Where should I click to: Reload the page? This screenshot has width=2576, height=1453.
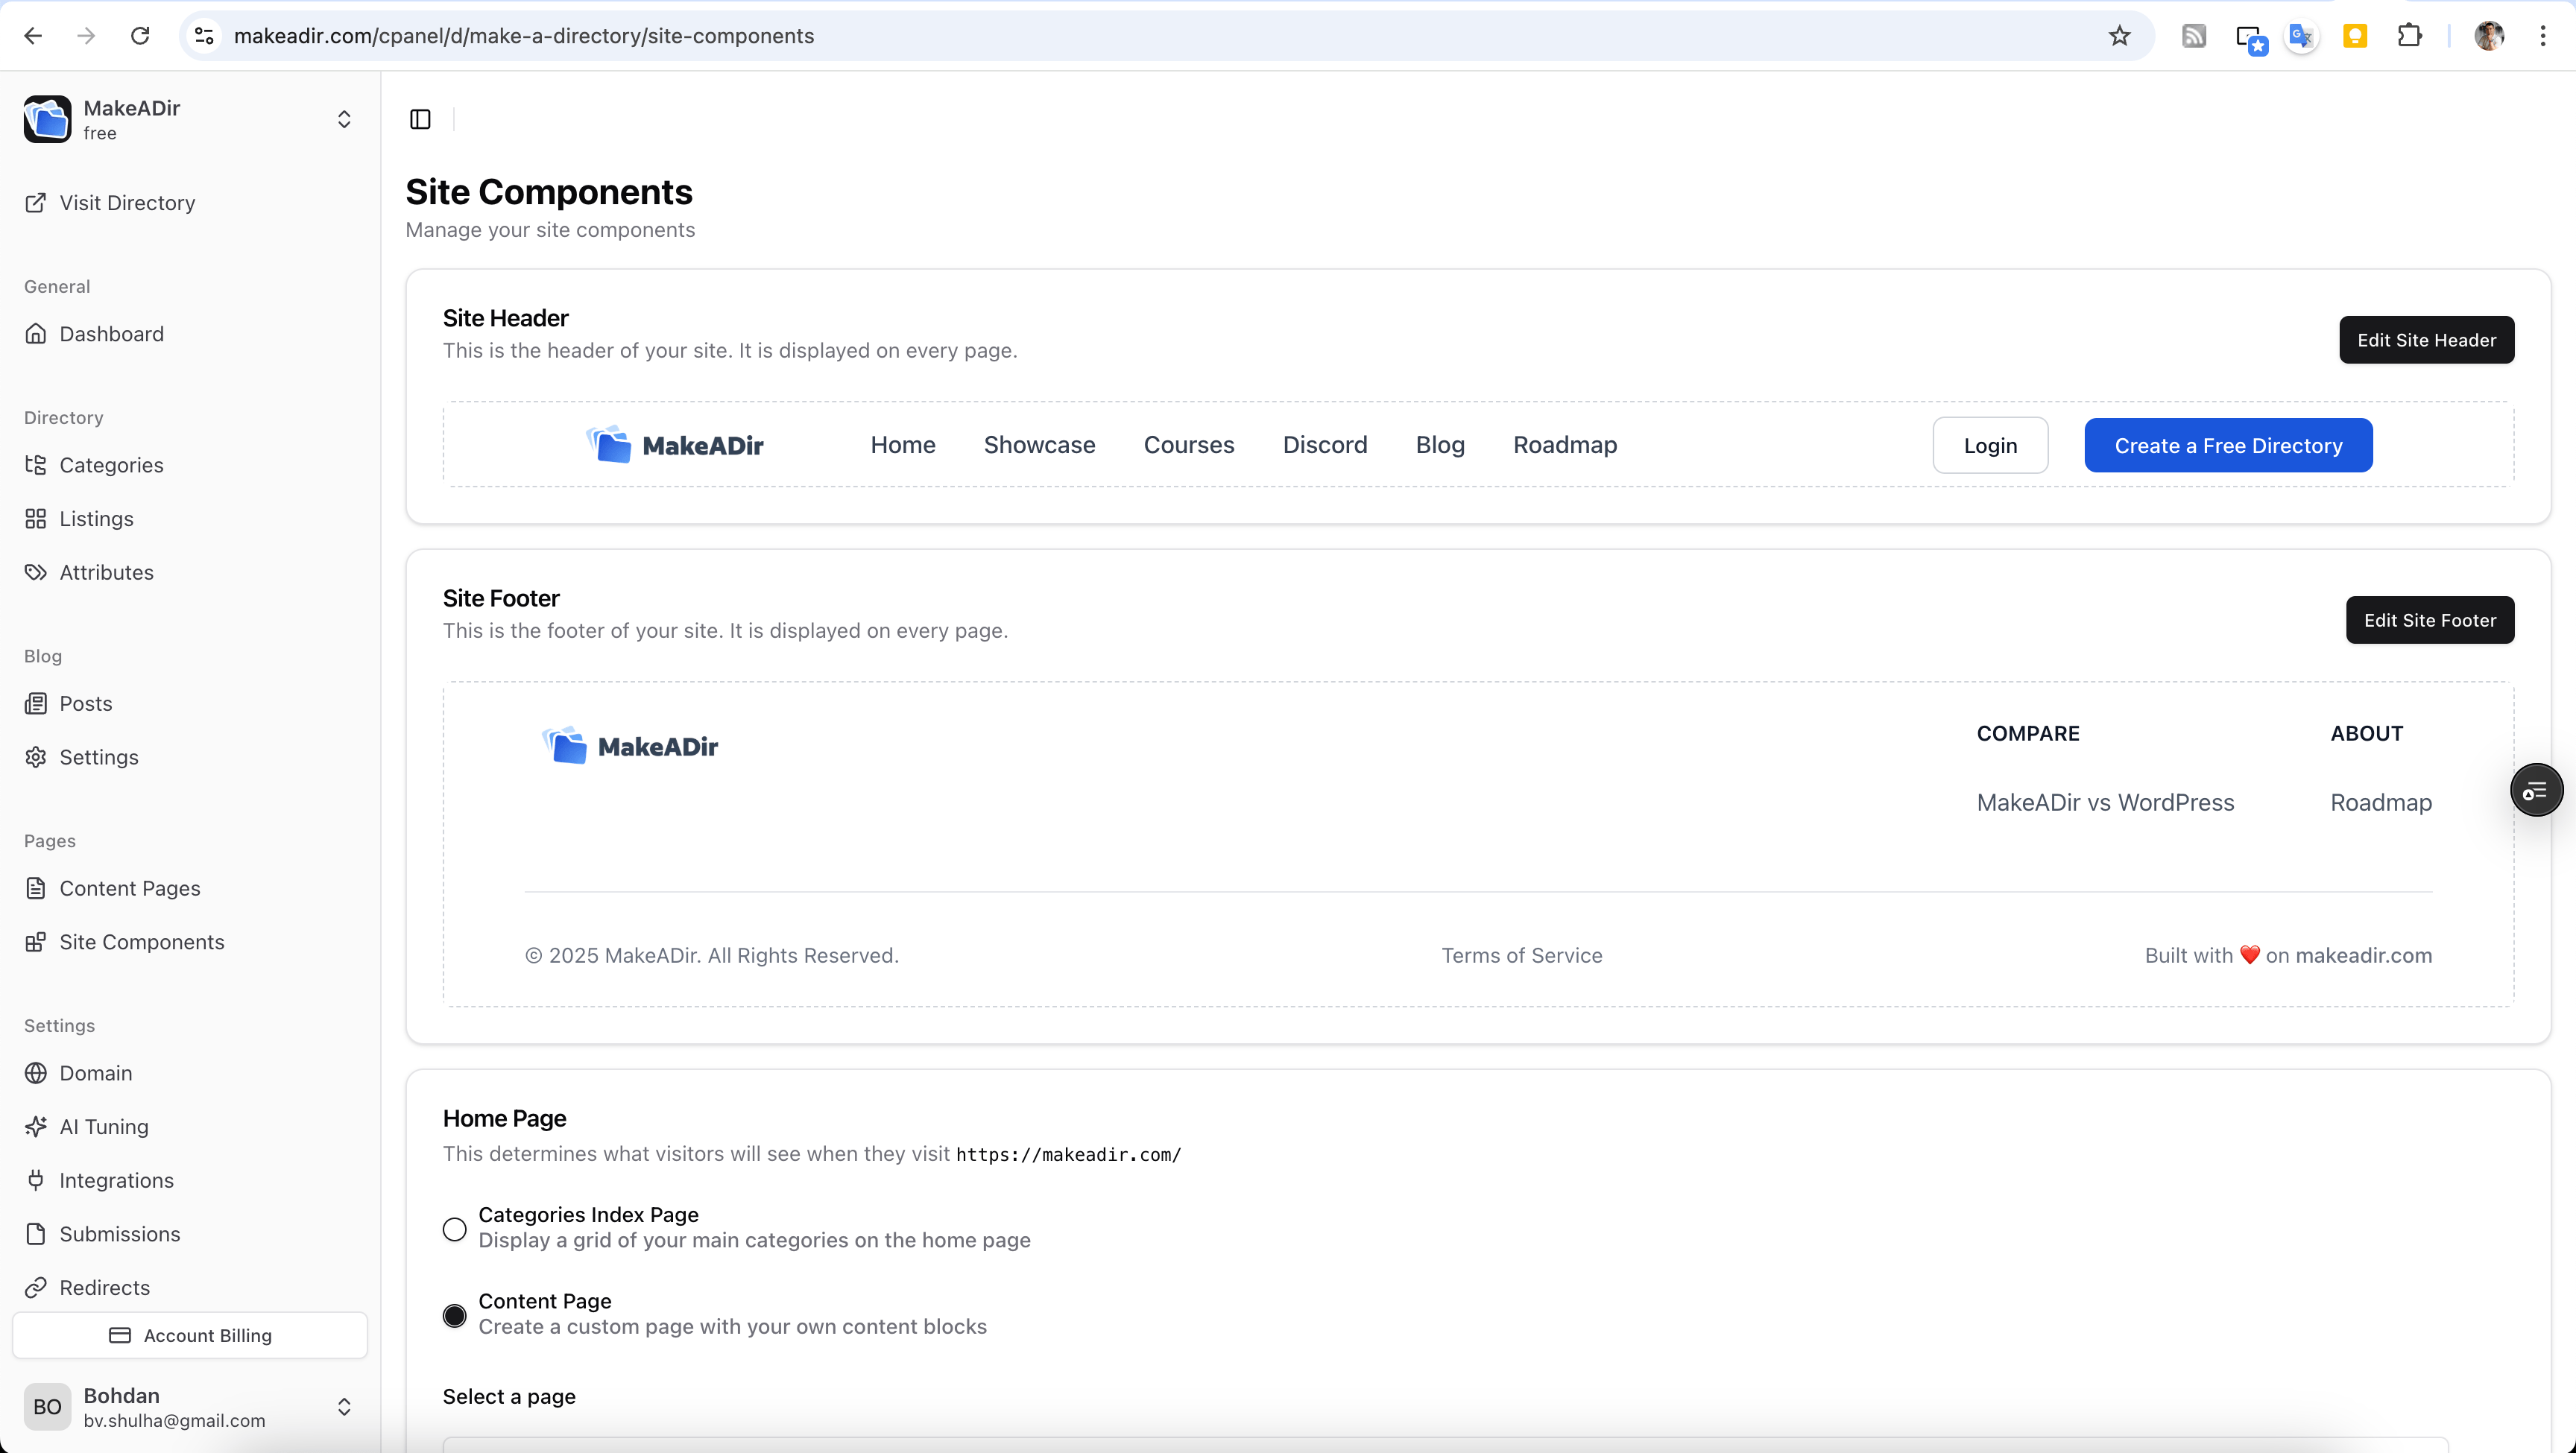[x=140, y=36]
